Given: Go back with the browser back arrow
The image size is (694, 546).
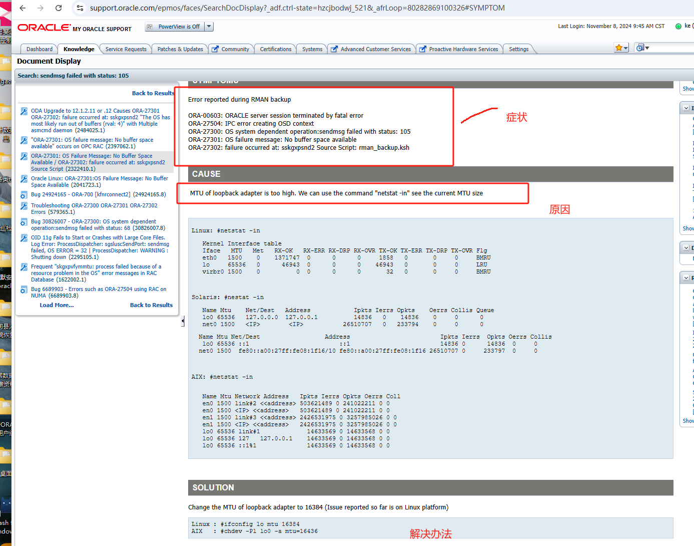Looking at the screenshot, I should tap(23, 8).
